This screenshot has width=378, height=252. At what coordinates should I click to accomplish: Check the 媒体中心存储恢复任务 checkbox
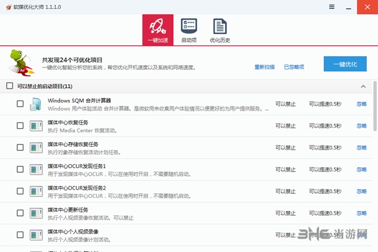tap(20, 148)
